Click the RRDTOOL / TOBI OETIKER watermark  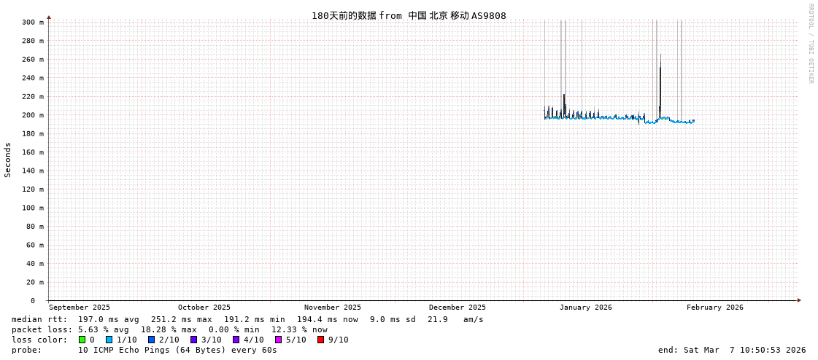(x=810, y=44)
